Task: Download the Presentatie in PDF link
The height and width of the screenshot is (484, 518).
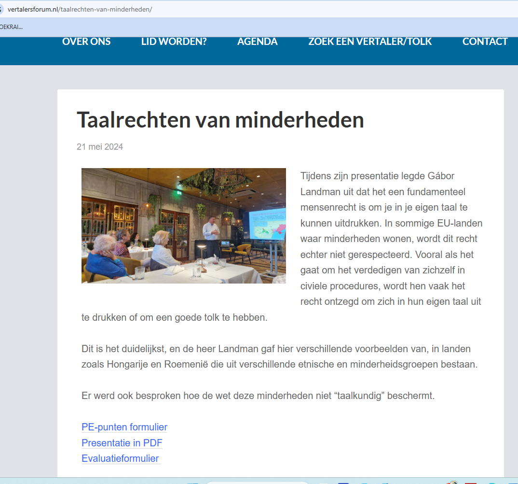Action: (122, 443)
